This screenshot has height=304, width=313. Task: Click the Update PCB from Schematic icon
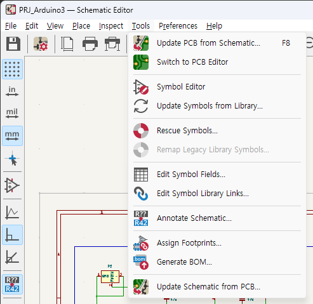point(141,43)
